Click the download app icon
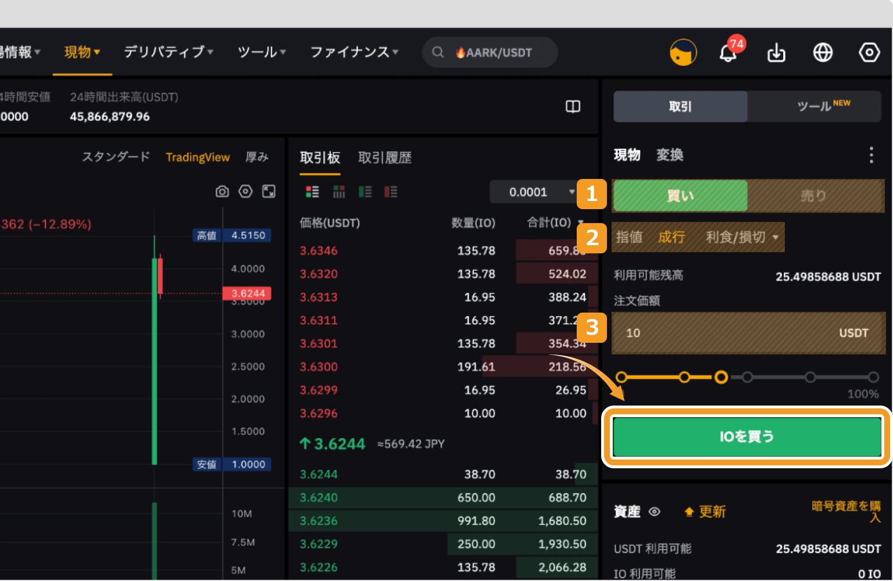Screen dimensions: 893x581 tap(776, 53)
